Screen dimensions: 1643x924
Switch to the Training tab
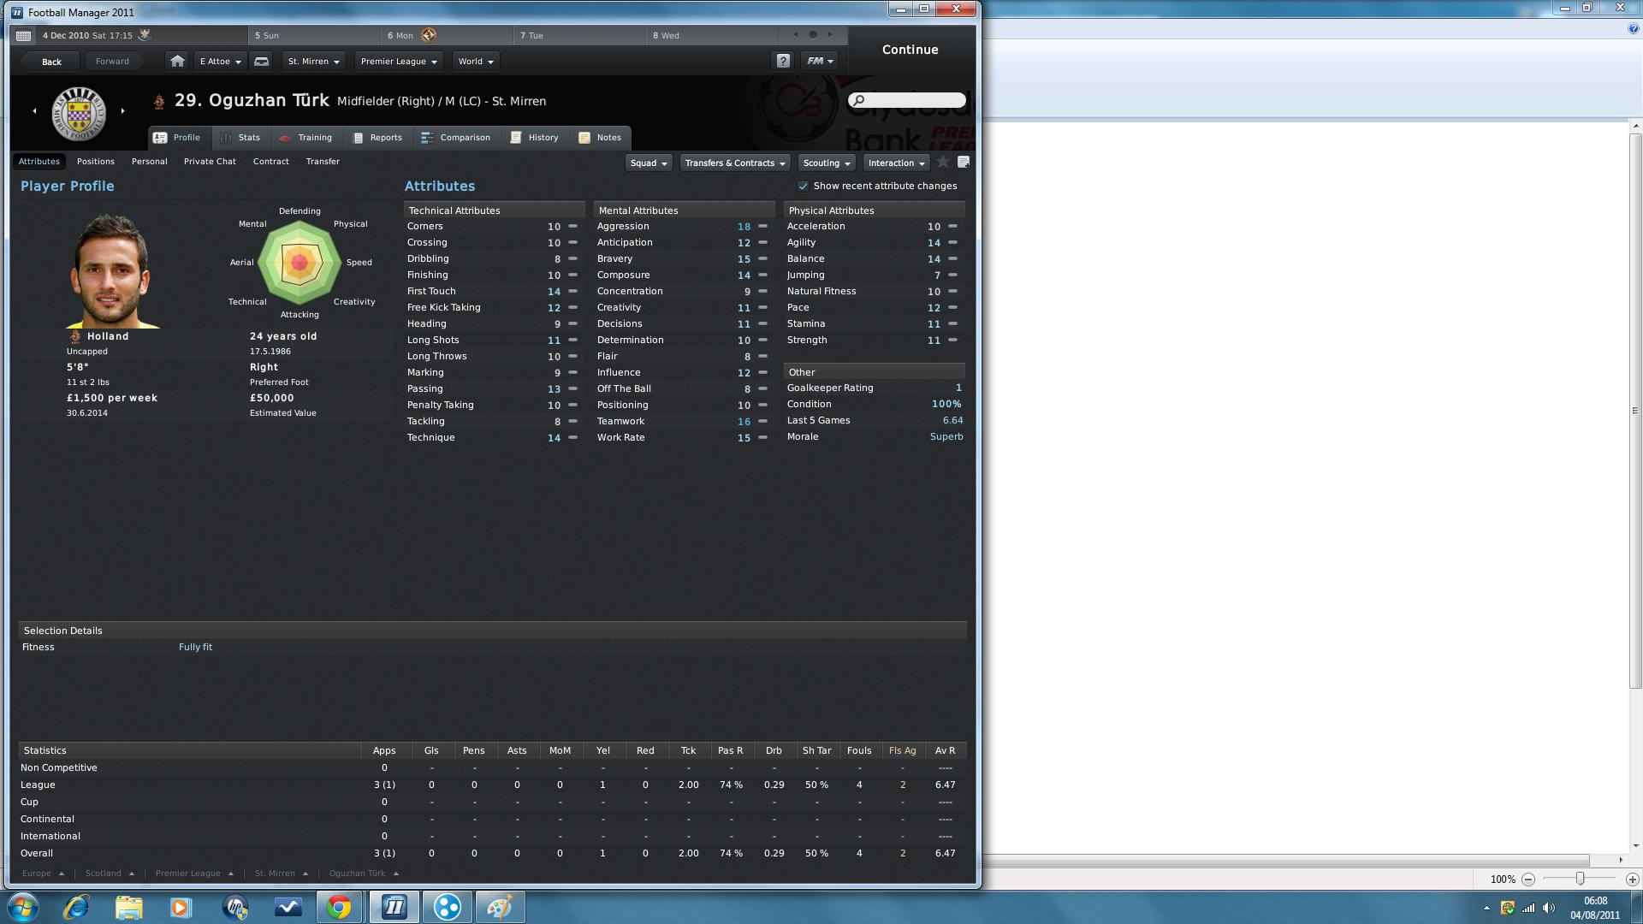pyautogui.click(x=305, y=137)
